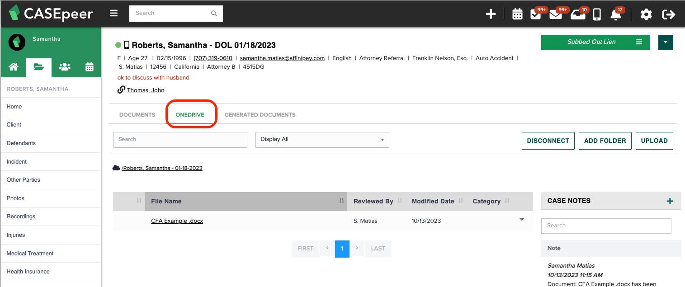685x287 pixels.
Task: Click previous page arrow in pagination
Action: pyautogui.click(x=327, y=248)
